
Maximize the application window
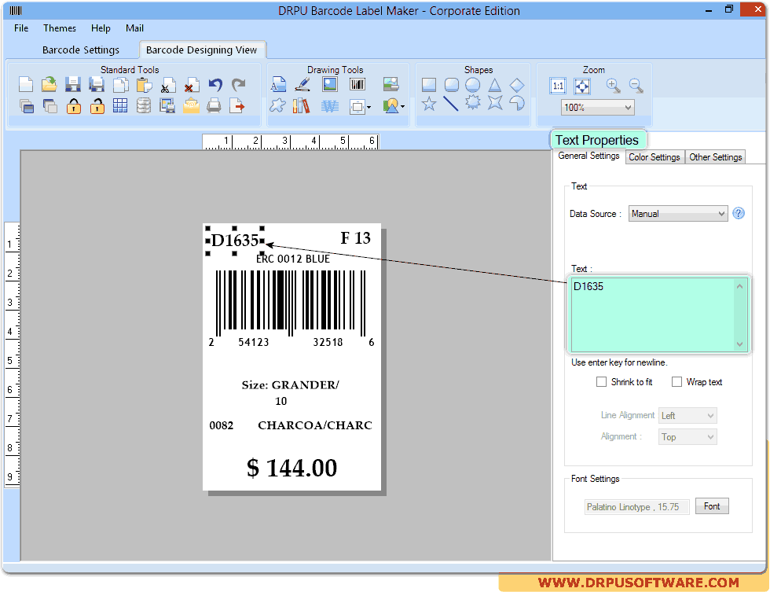729,9
